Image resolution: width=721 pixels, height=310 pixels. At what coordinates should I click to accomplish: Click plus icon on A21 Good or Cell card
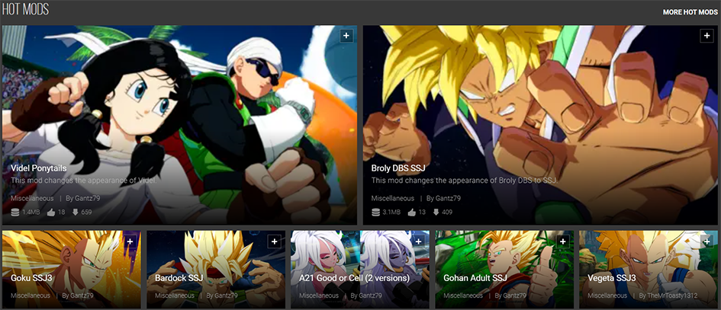coord(419,241)
